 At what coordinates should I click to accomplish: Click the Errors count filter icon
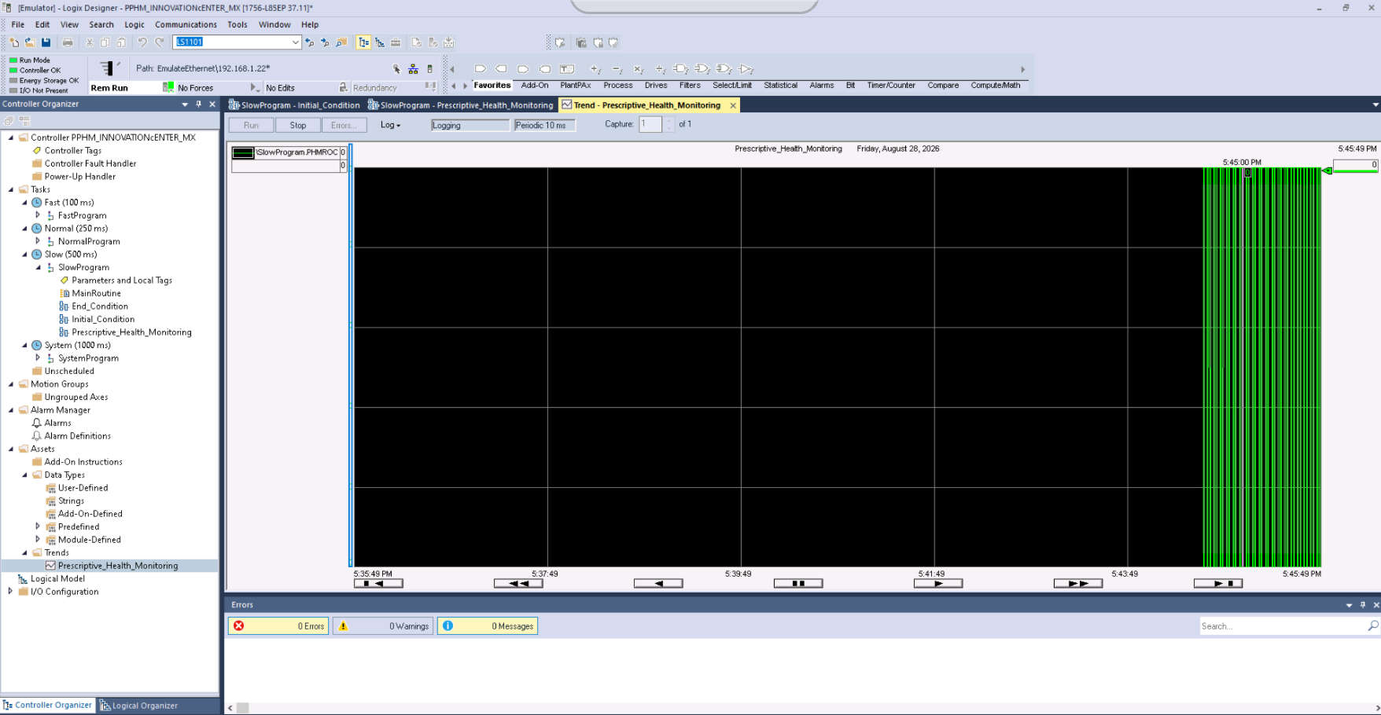coord(239,626)
